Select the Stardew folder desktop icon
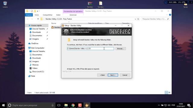The height and width of the screenshot is (108, 193). coord(100,5)
